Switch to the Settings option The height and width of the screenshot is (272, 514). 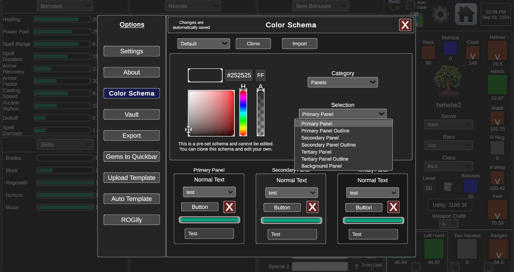pos(131,51)
